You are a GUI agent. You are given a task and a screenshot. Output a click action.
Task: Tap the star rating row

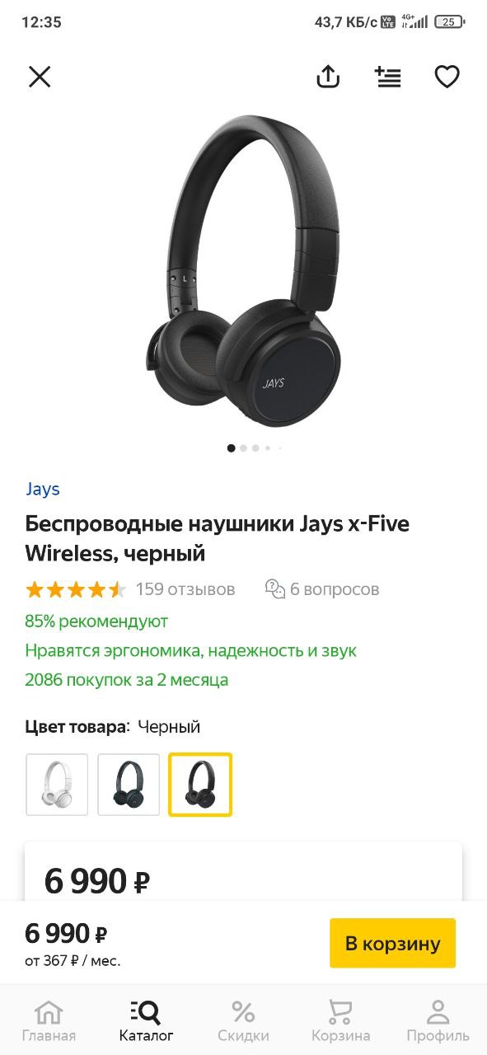click(76, 589)
